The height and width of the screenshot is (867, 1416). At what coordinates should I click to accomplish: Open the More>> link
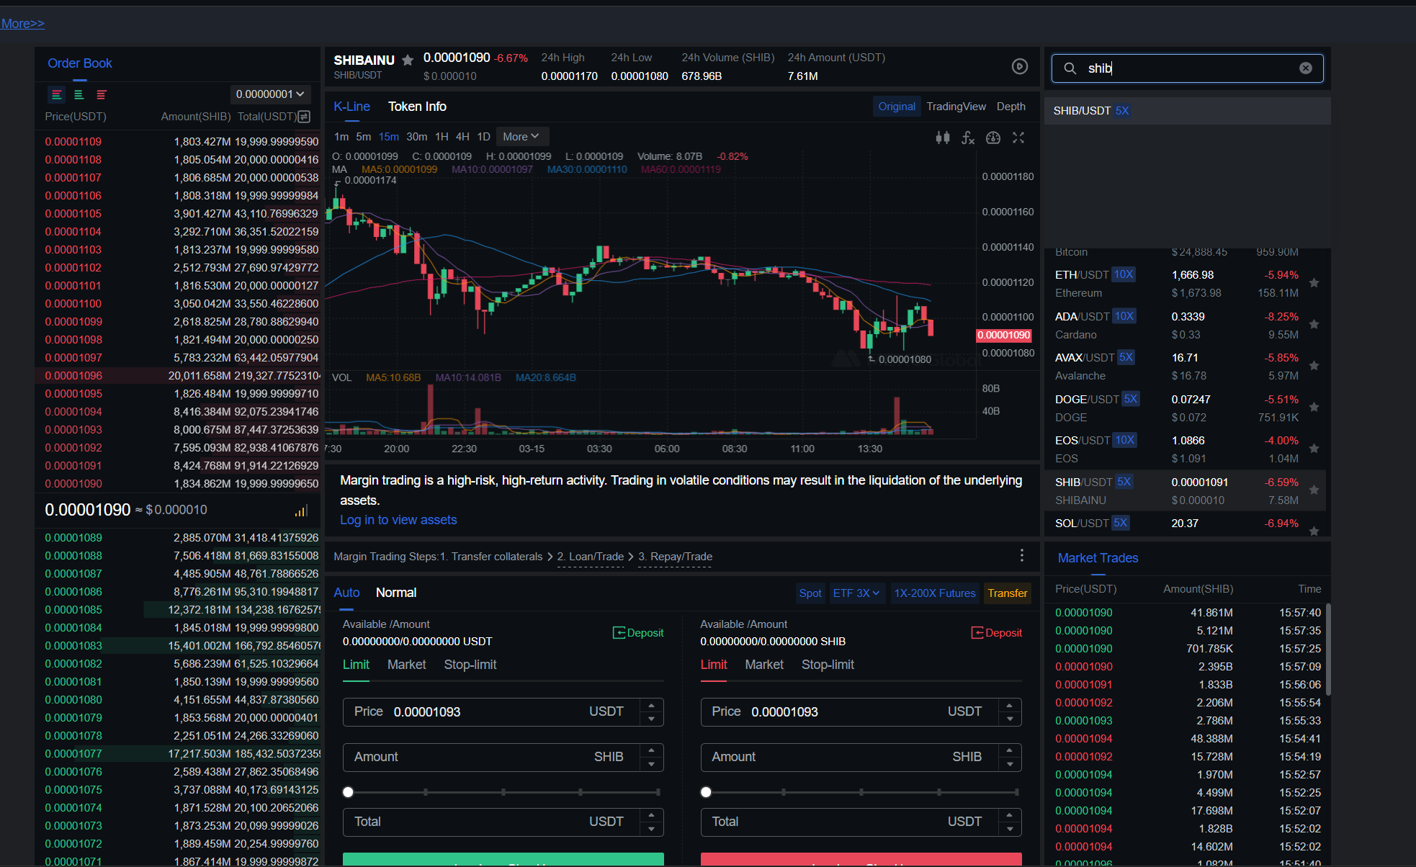tap(22, 24)
